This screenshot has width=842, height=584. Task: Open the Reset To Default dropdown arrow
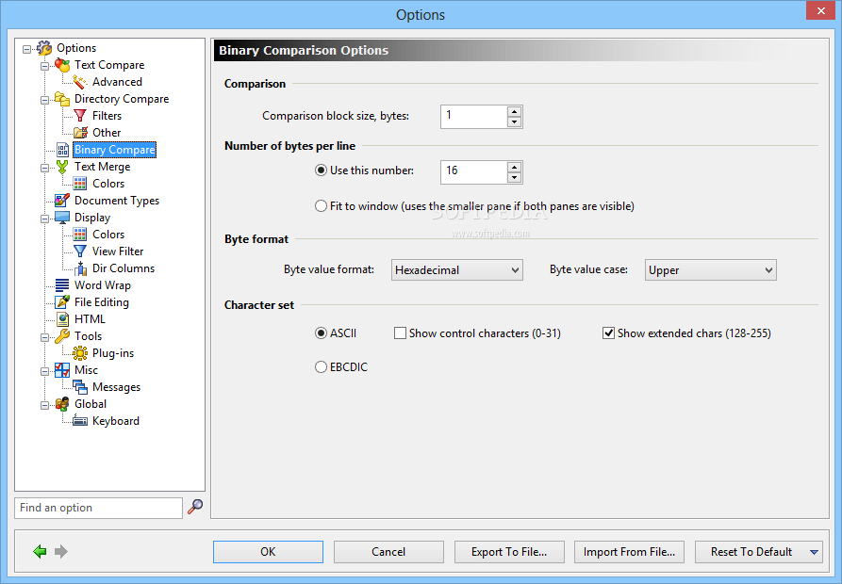pyautogui.click(x=814, y=552)
